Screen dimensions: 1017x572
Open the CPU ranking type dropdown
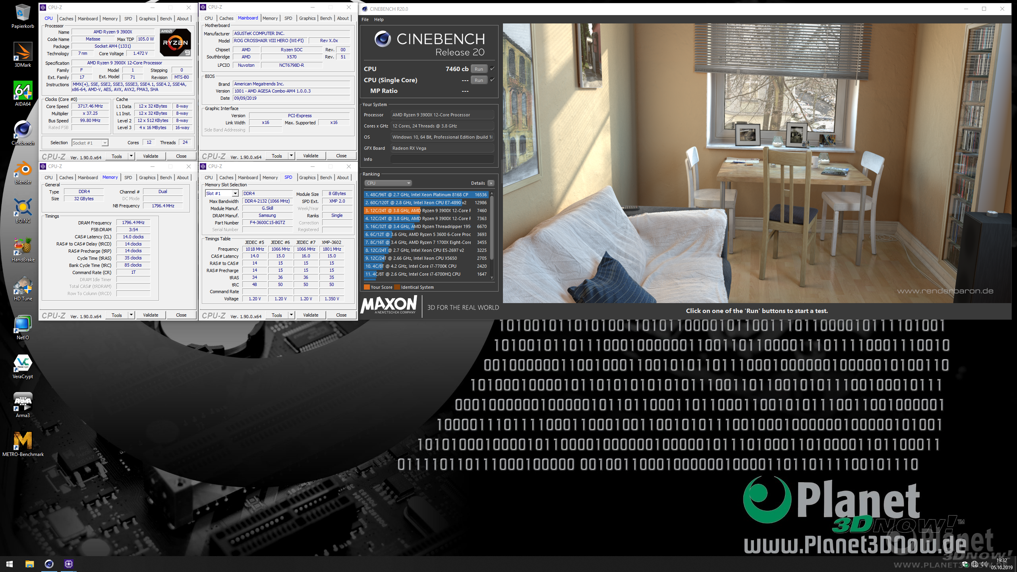[x=388, y=183]
